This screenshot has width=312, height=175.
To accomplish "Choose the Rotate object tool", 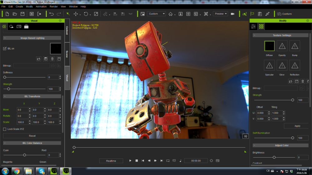I will click(86, 14).
